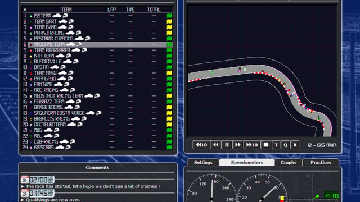The image size is (360, 202).
Task: Fast-forward the replay by 10
Action: coord(252,145)
